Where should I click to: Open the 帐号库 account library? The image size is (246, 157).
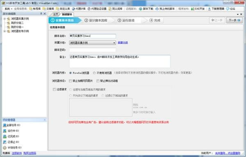tap(35, 9)
